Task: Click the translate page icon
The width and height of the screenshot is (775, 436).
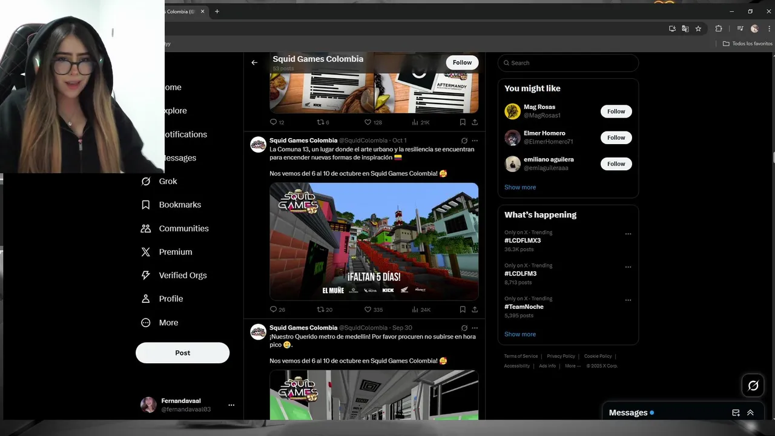Action: 685,28
